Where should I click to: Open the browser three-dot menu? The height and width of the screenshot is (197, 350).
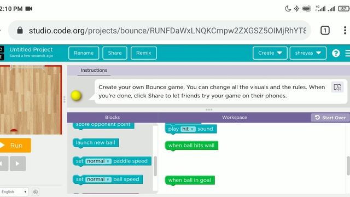[x=345, y=31]
